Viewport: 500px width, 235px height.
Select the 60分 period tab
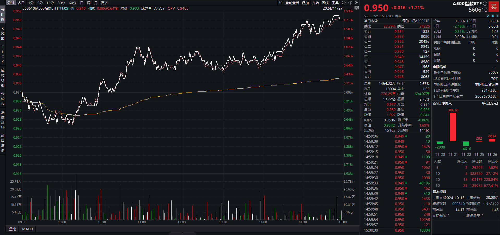tap(72, 3)
